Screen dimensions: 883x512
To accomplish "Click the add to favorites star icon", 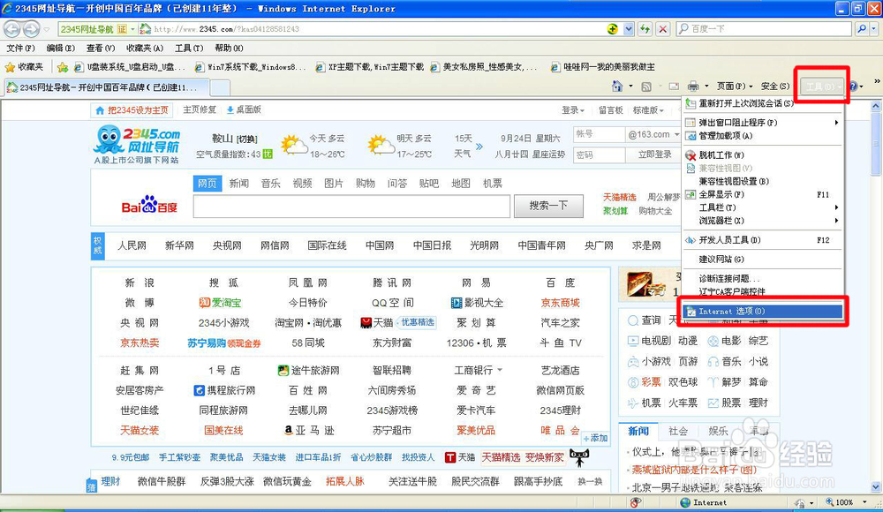I will click(63, 67).
